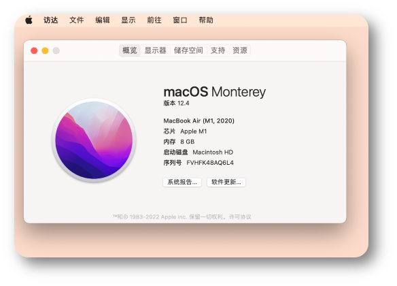Click the 系统报告... button

click(182, 182)
